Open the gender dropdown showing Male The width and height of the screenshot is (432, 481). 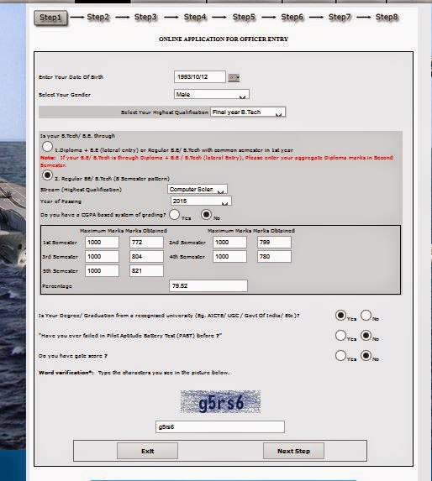(212, 94)
